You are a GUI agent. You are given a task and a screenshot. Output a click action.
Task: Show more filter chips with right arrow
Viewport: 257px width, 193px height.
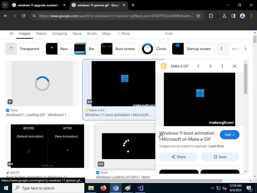pyautogui.click(x=245, y=49)
